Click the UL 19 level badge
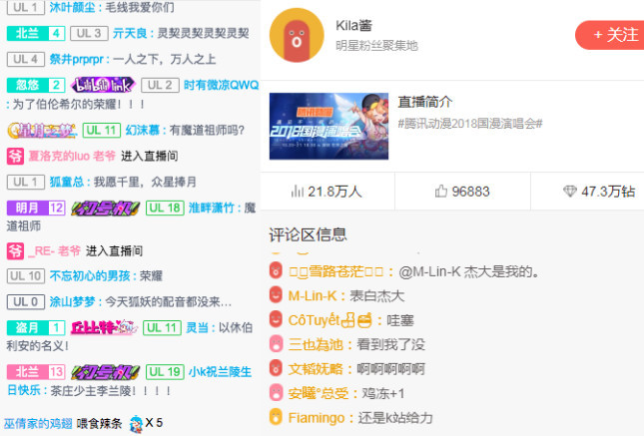This screenshot has width=644, height=436. pyautogui.click(x=165, y=372)
